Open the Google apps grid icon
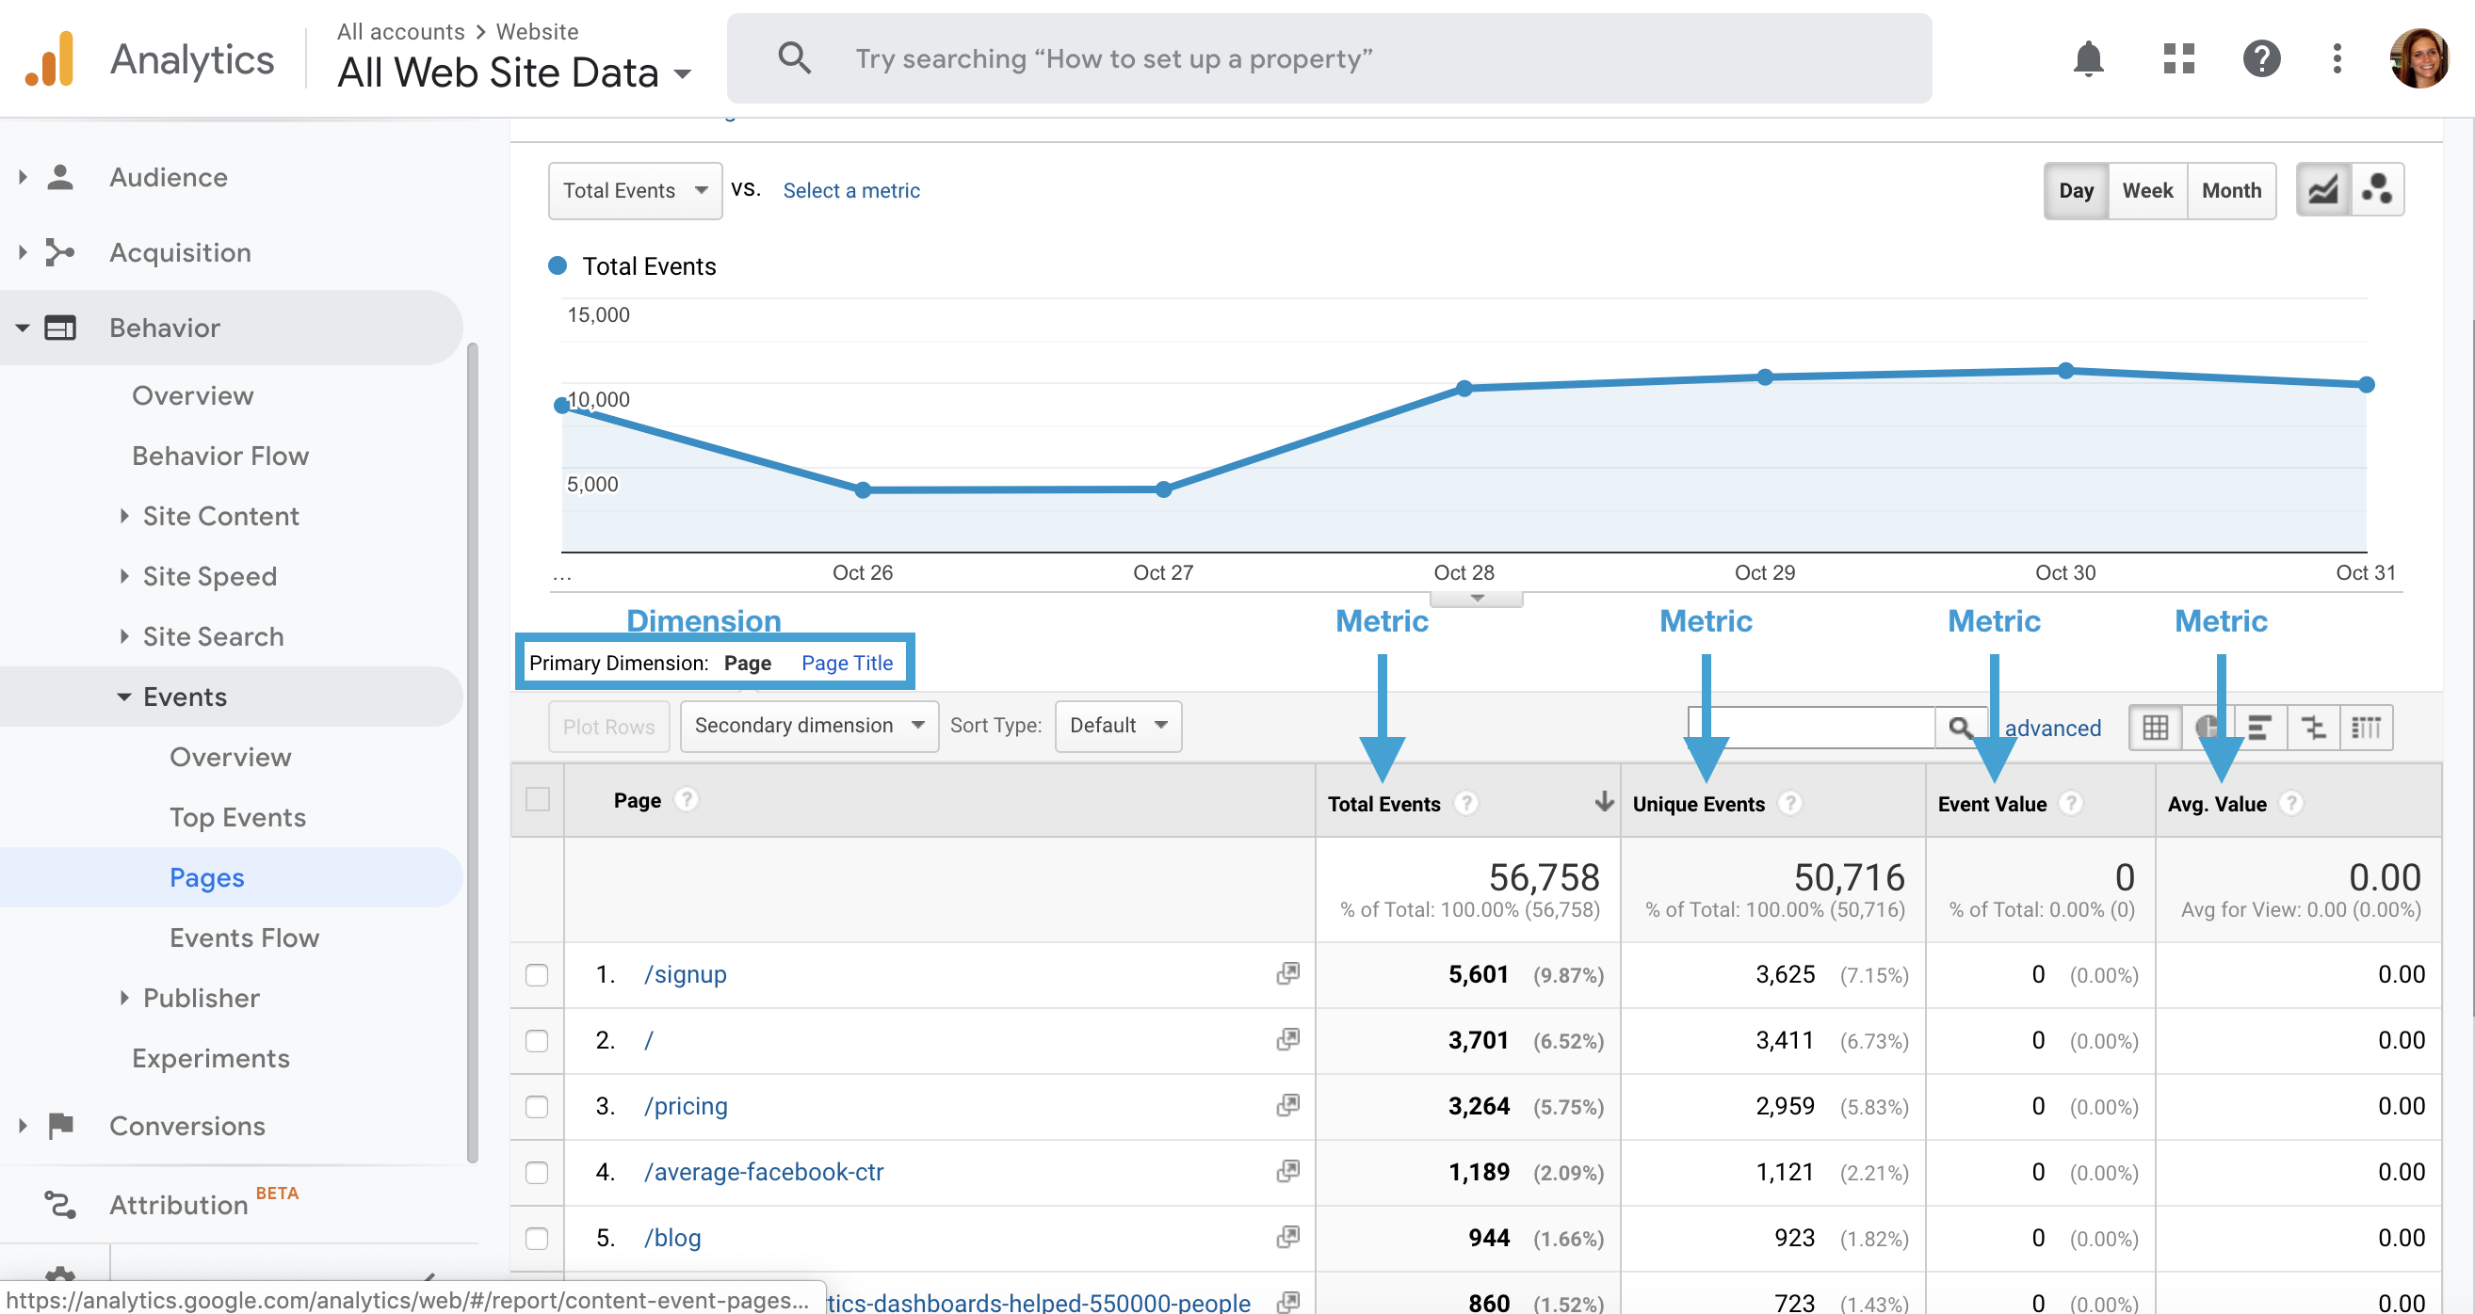 click(x=2178, y=58)
